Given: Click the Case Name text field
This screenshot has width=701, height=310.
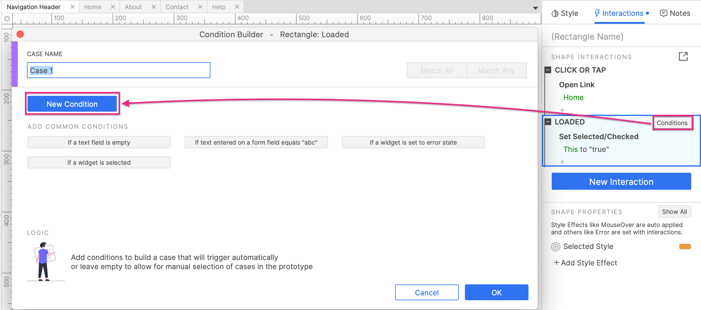Looking at the screenshot, I should 119,70.
